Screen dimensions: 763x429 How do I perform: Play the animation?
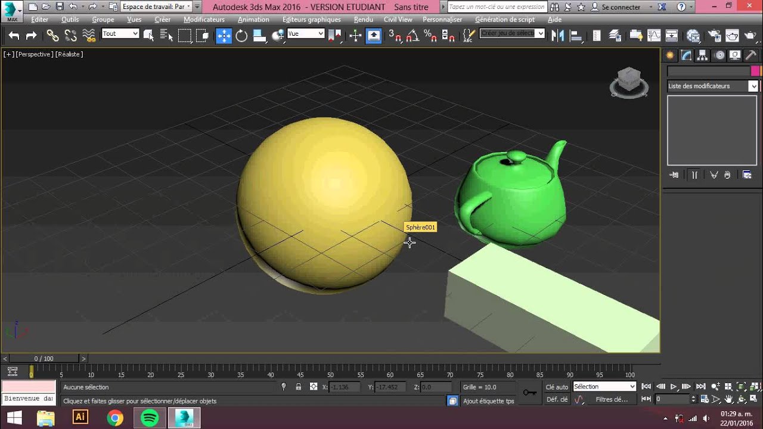[x=674, y=387]
